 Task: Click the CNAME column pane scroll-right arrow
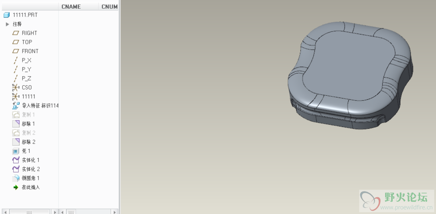(114, 212)
